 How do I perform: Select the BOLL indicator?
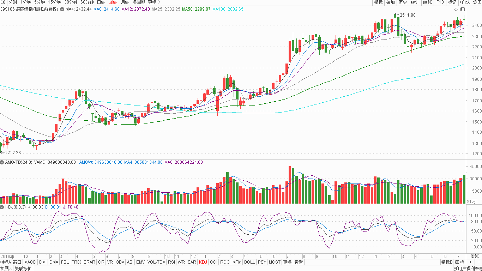[249, 262]
